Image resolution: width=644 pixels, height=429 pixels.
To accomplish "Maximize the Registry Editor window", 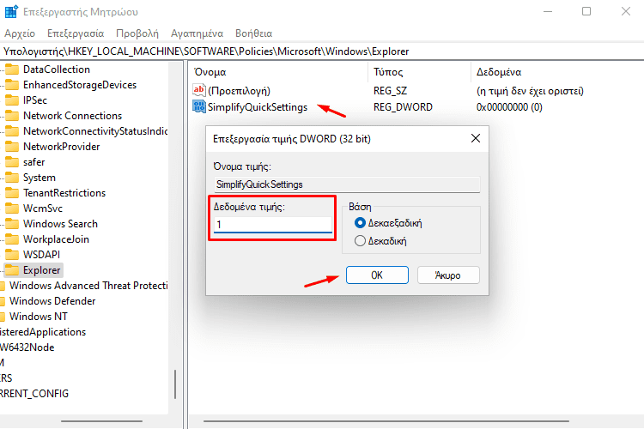I will tap(586, 11).
